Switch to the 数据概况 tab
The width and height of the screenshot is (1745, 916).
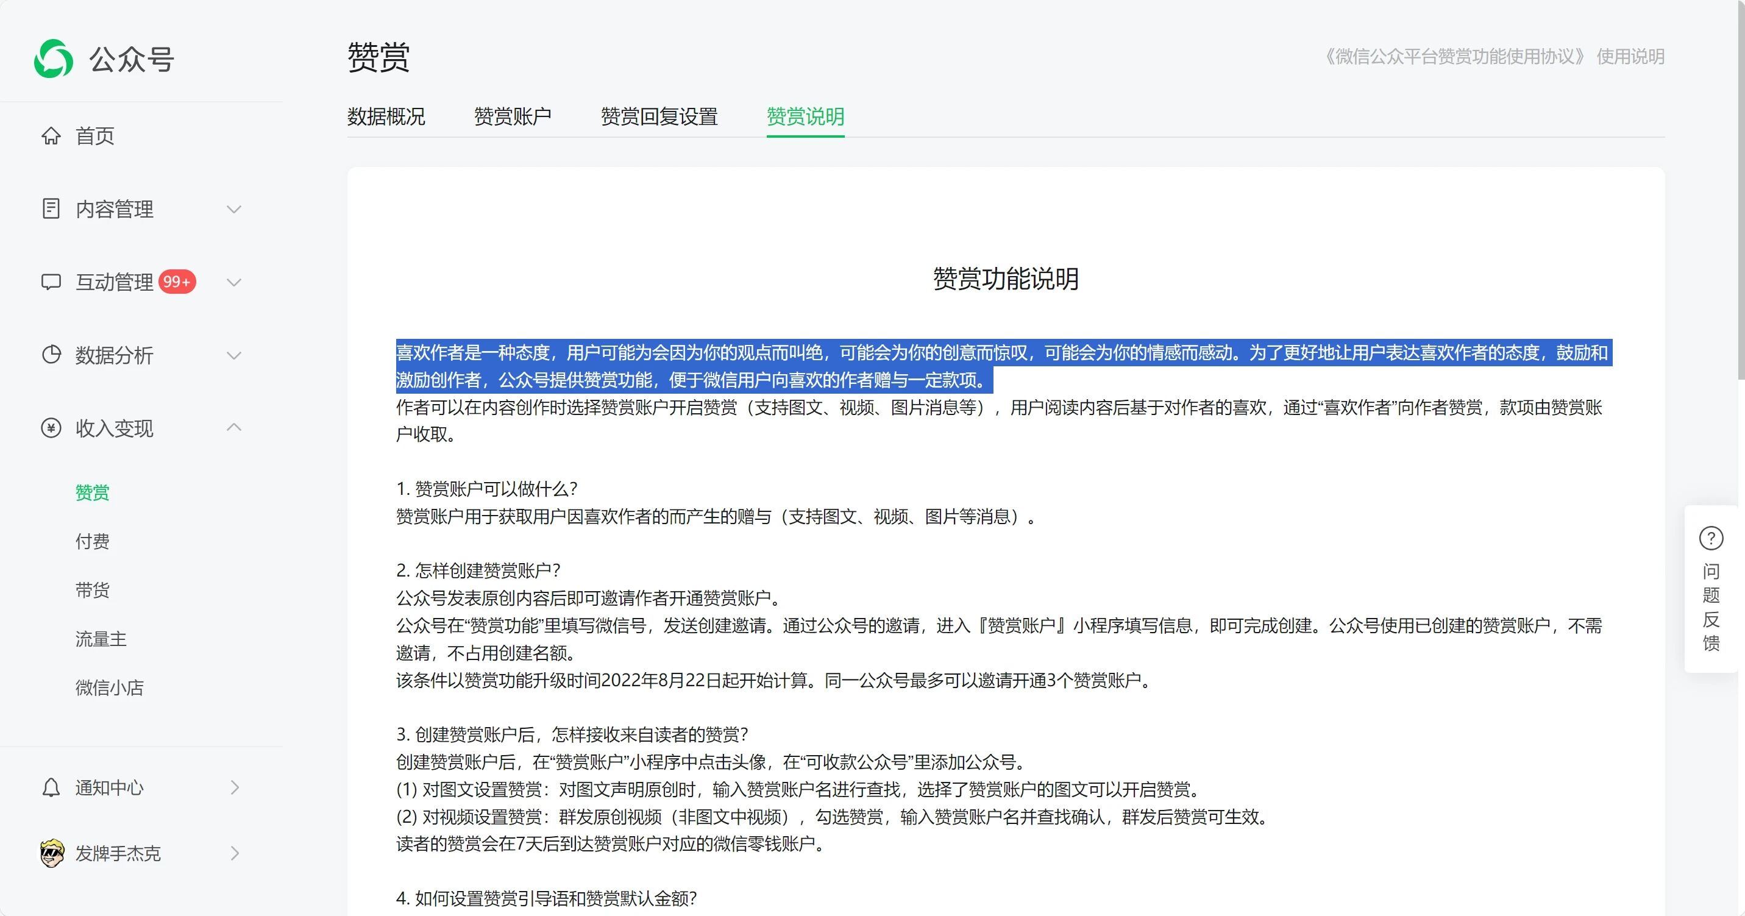[386, 116]
